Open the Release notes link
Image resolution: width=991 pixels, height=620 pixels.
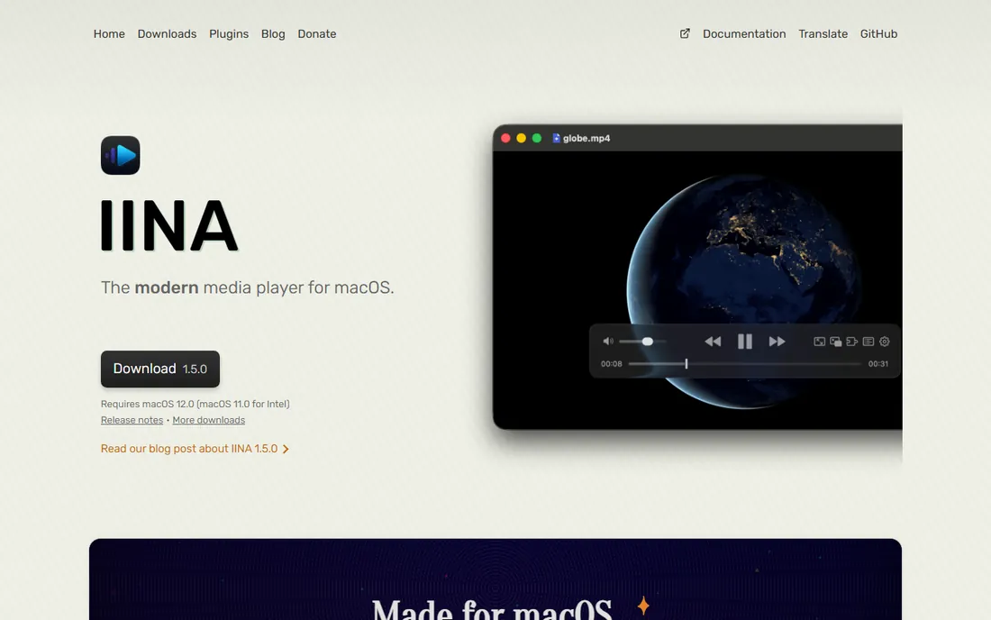(x=132, y=420)
